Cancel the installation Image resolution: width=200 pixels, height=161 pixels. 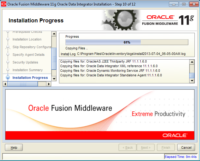coord(186,148)
